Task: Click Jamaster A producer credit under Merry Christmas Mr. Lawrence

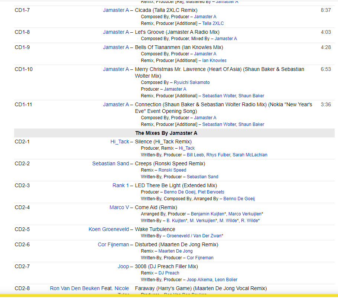Action: [175, 89]
